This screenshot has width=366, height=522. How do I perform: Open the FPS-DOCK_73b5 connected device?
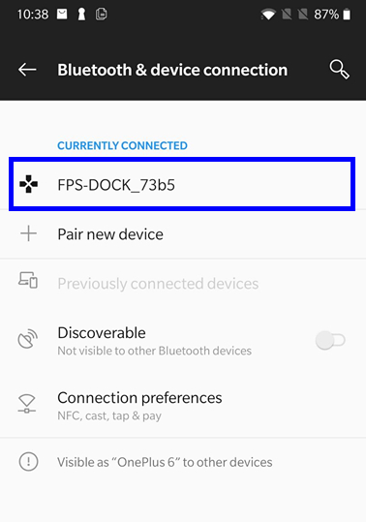pos(182,184)
